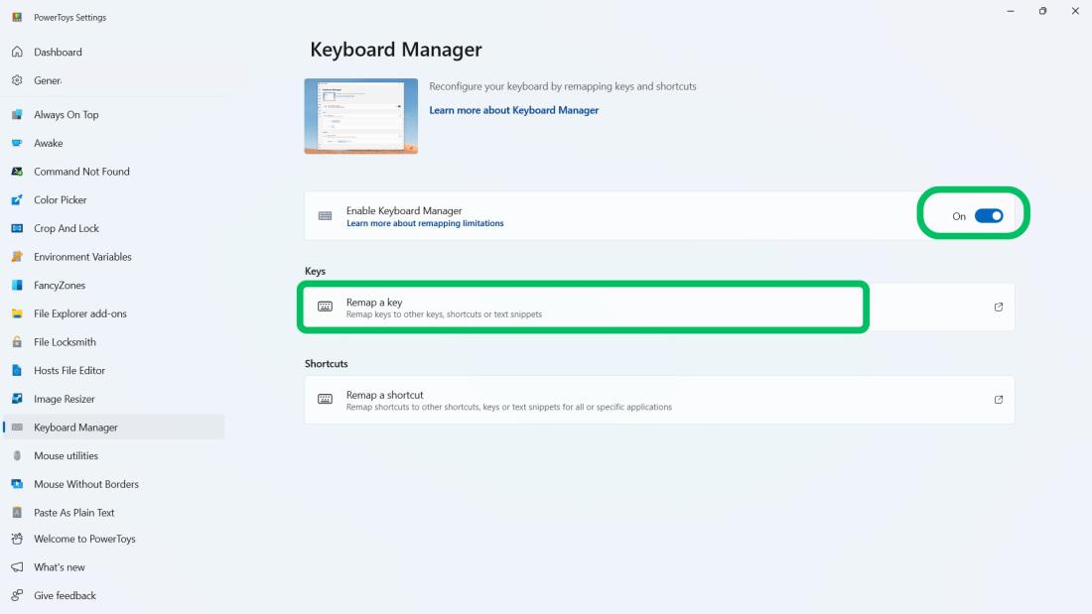The height and width of the screenshot is (614, 1092).
Task: Click the Hosts File Editor icon
Action: pyautogui.click(x=18, y=371)
